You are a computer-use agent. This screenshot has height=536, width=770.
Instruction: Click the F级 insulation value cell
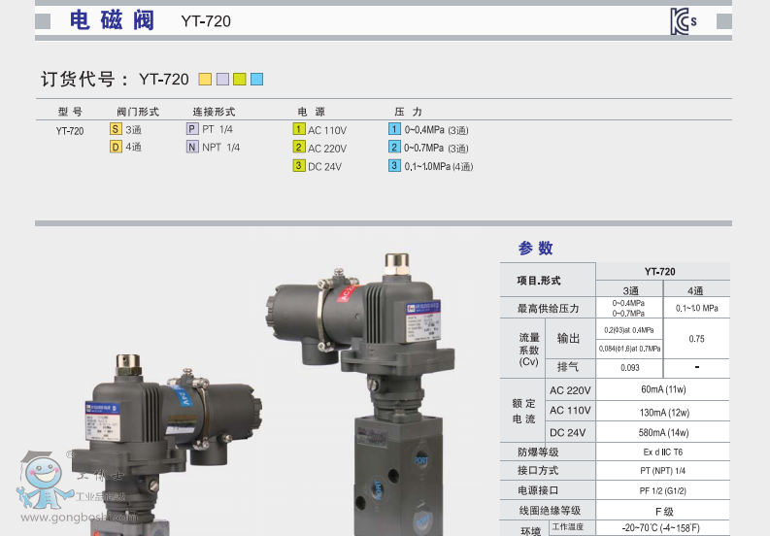click(663, 511)
